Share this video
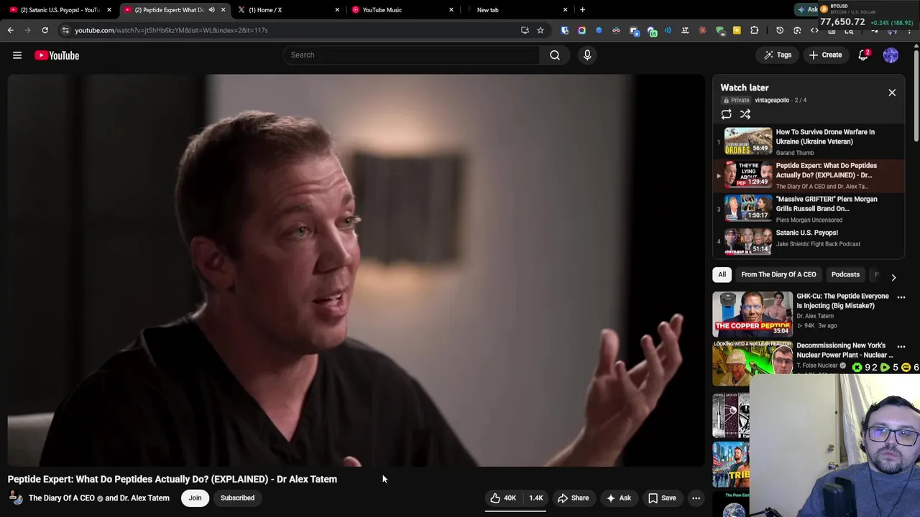920x517 pixels. (x=573, y=498)
